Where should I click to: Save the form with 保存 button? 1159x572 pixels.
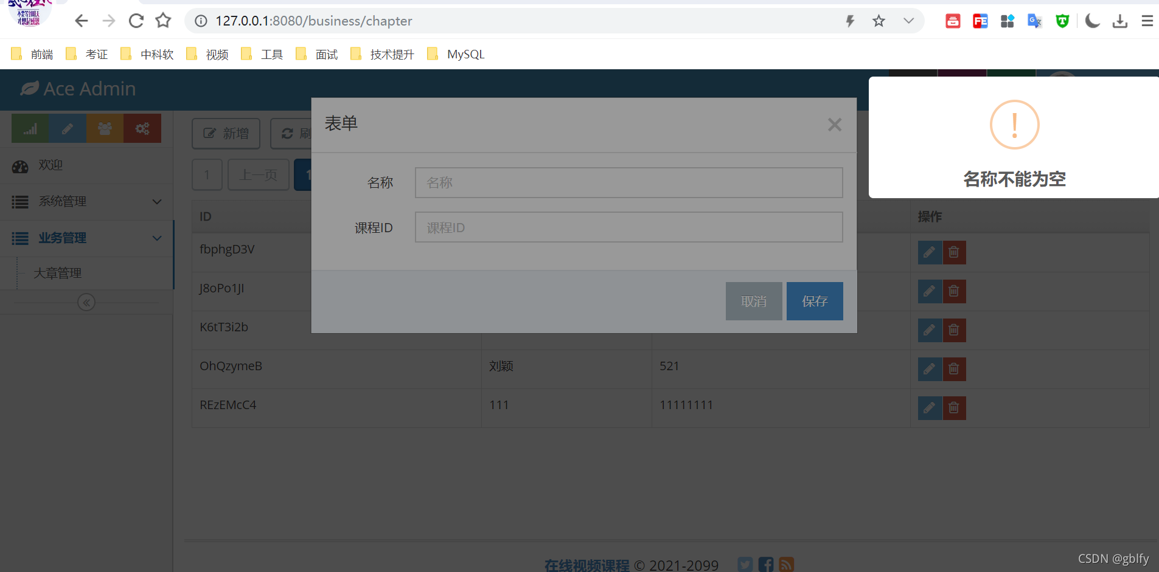tap(814, 301)
